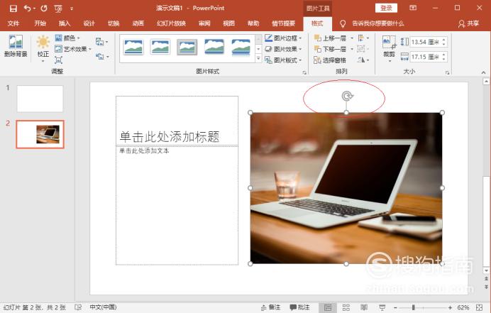Click the Tell me what to do search box
The width and height of the screenshot is (491, 313).
pos(378,23)
